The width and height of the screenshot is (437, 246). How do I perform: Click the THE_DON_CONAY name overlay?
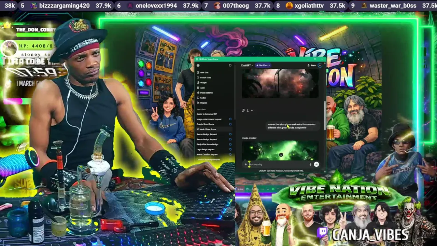click(36, 30)
